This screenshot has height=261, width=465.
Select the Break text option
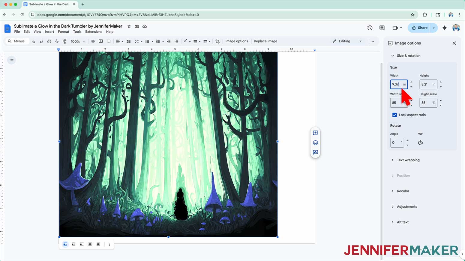(x=82, y=244)
